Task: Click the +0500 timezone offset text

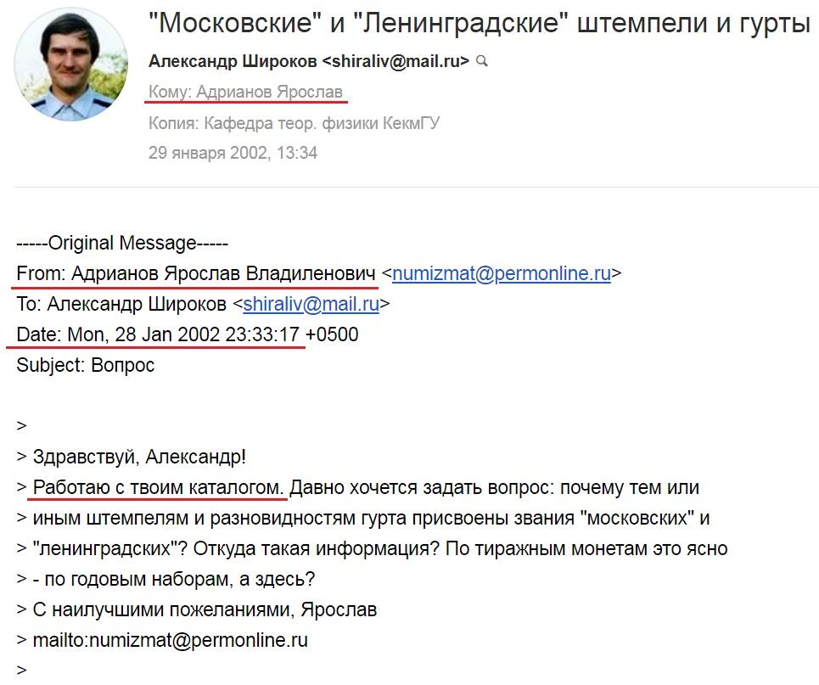Action: pos(332,334)
